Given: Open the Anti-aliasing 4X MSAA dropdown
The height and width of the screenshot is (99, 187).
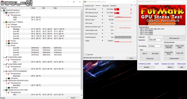Looking at the screenshot, I should pyautogui.click(x=155, y=46).
